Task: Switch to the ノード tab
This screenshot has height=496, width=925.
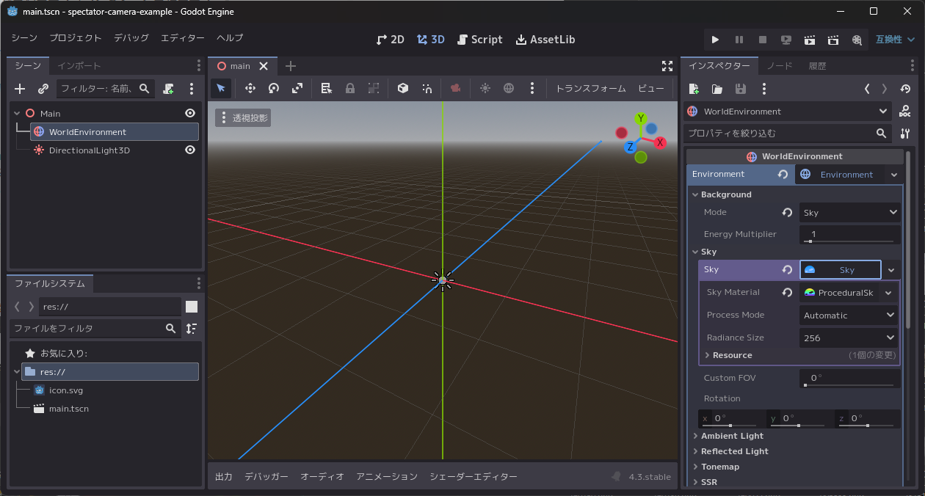Action: 780,66
